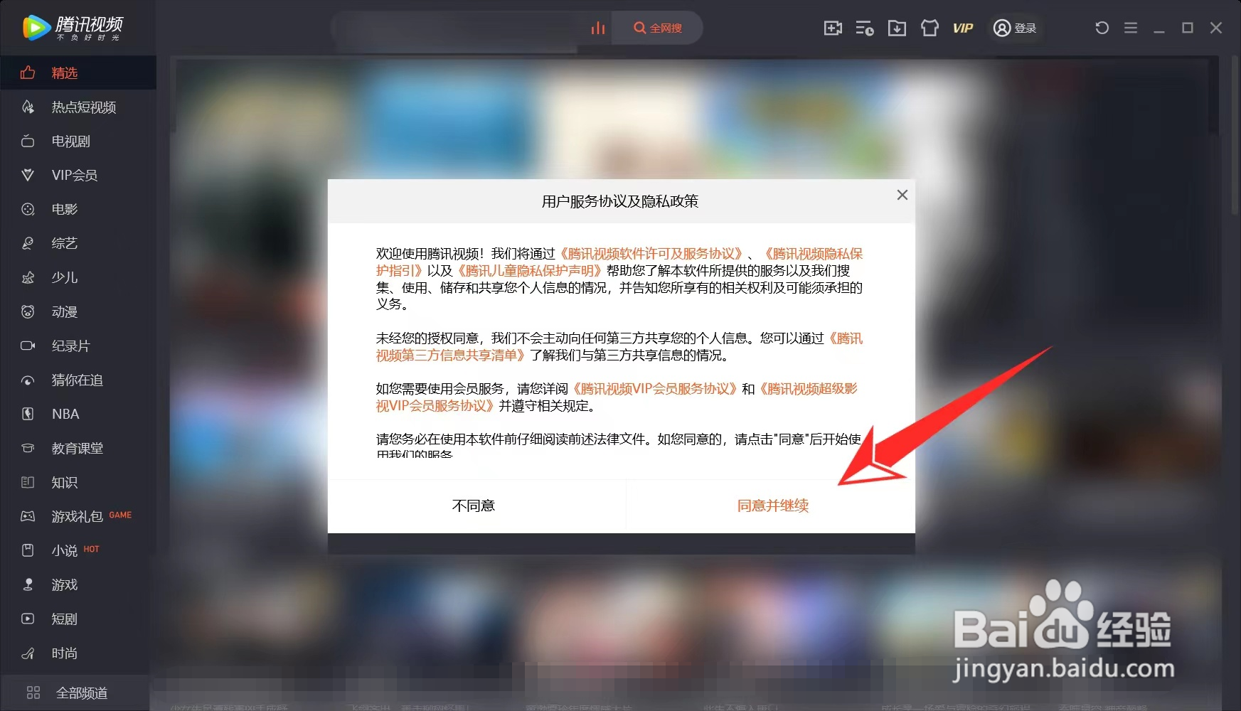Click the upload video icon in the toolbar
The width and height of the screenshot is (1241, 711).
(x=832, y=28)
